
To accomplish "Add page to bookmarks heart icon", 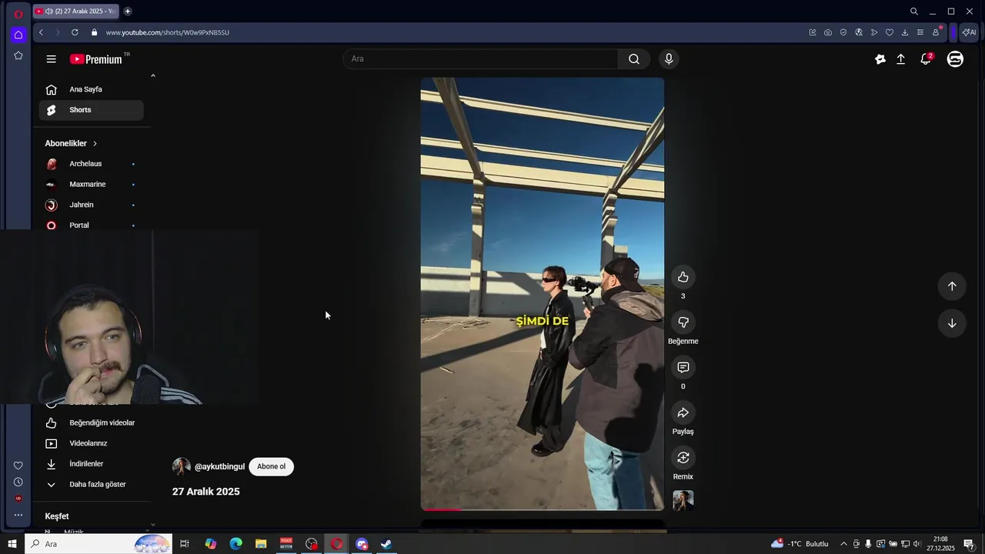I will click(x=890, y=32).
